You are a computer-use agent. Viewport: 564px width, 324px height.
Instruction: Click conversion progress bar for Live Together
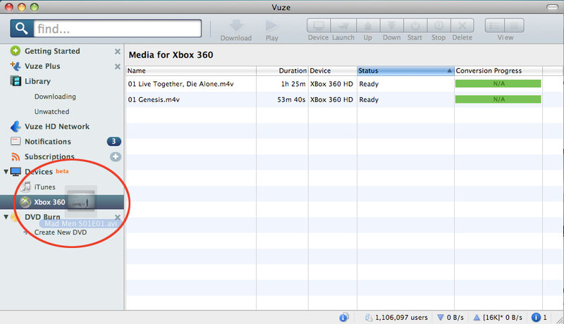pos(498,84)
